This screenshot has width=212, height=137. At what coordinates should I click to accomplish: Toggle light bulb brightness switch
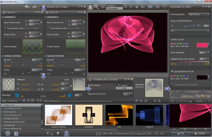coord(53,134)
